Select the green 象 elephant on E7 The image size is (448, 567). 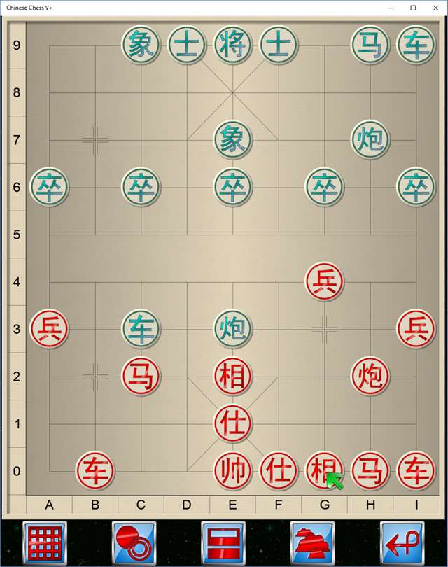click(233, 139)
